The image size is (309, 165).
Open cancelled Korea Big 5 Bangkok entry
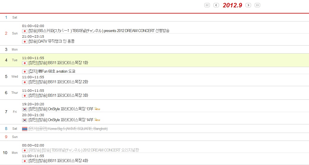click(68, 129)
